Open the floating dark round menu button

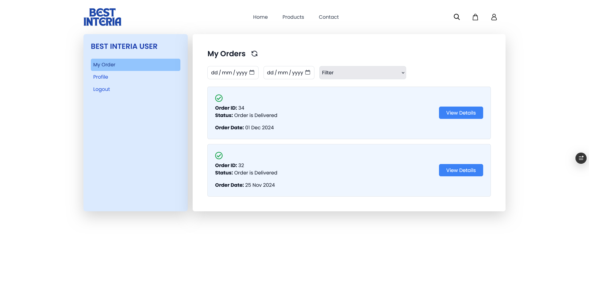point(580,158)
